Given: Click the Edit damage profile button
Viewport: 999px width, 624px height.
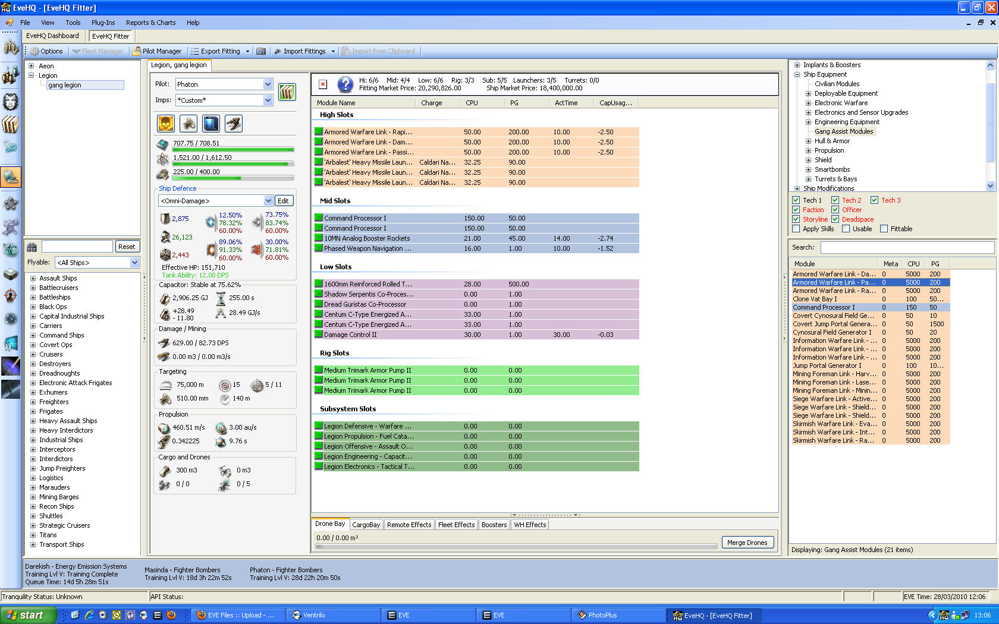Looking at the screenshot, I should [283, 201].
